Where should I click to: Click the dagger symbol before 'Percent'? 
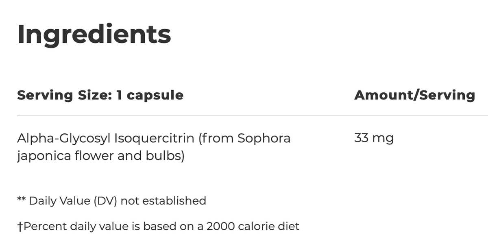click(20, 226)
